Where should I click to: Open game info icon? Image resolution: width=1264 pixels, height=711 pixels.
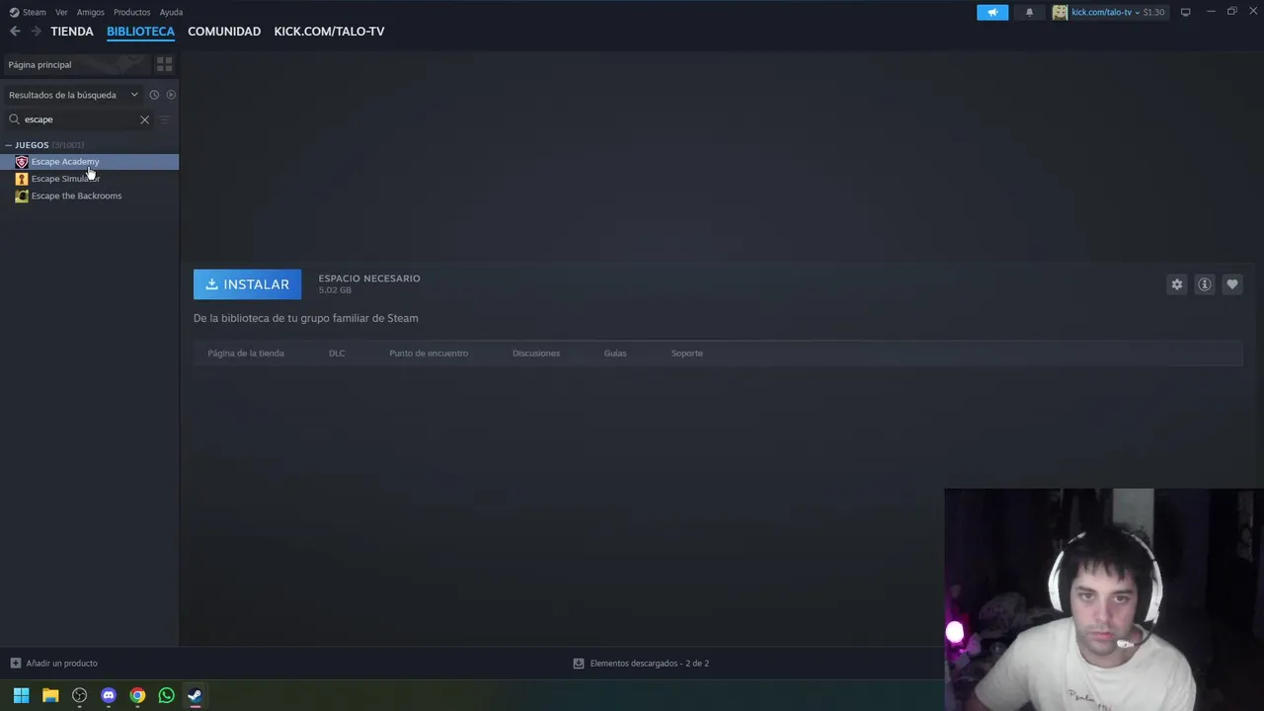(1204, 284)
